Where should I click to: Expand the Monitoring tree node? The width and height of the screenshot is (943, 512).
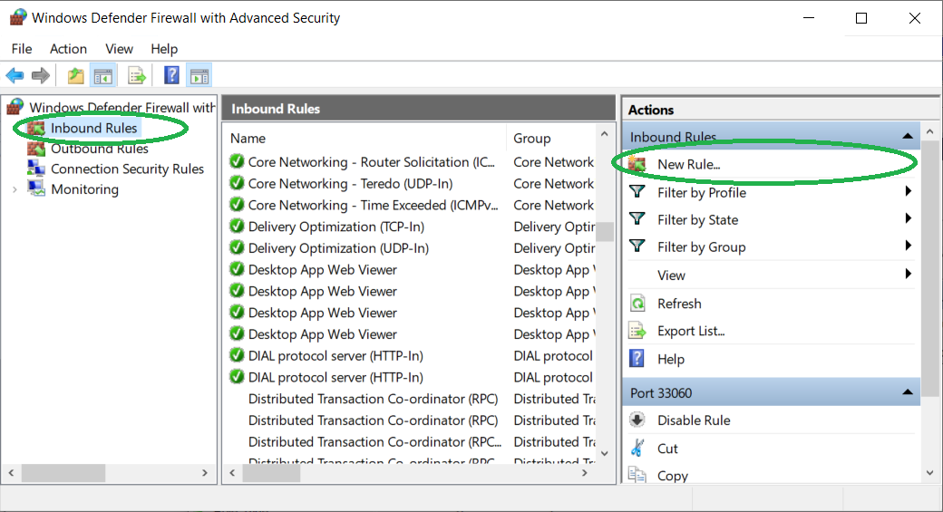point(15,189)
